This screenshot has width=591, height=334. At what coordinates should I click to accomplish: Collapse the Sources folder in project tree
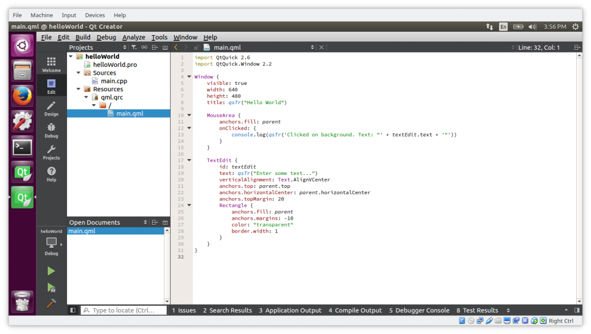(x=79, y=73)
